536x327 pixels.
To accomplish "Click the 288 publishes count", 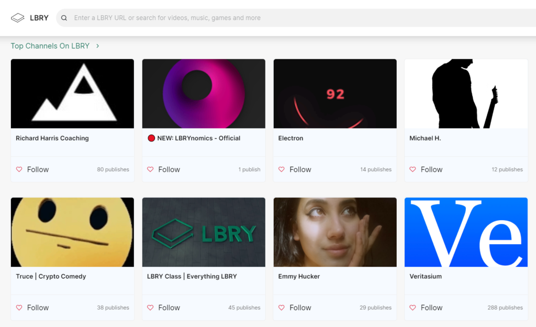I will point(505,308).
